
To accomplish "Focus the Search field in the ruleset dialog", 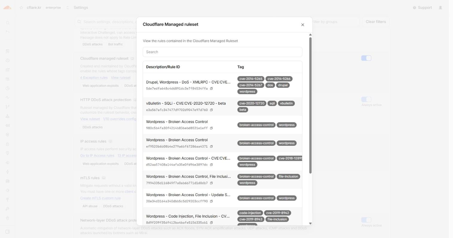I will [222, 52].
